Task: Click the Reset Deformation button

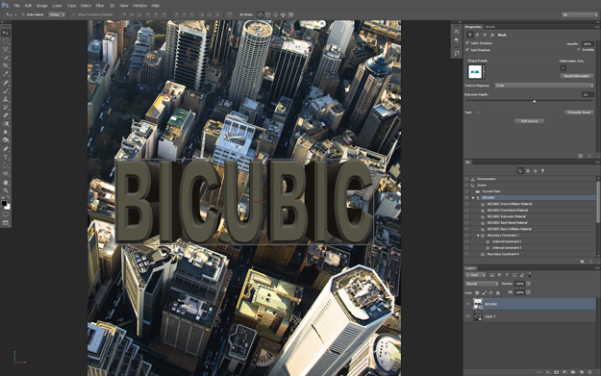Action: coord(577,76)
